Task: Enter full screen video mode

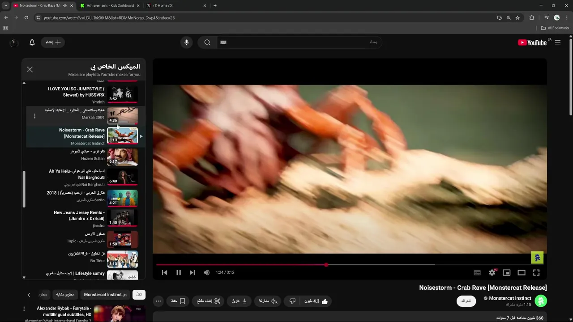Action: click(x=536, y=272)
